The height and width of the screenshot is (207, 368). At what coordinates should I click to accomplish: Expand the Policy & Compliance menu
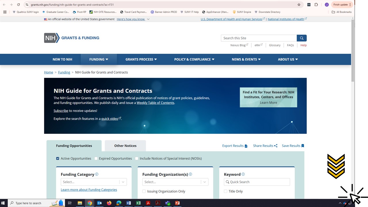click(x=194, y=59)
